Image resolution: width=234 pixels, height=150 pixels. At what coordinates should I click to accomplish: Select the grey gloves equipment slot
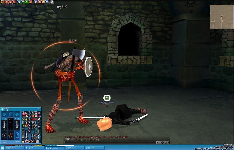click(4, 135)
